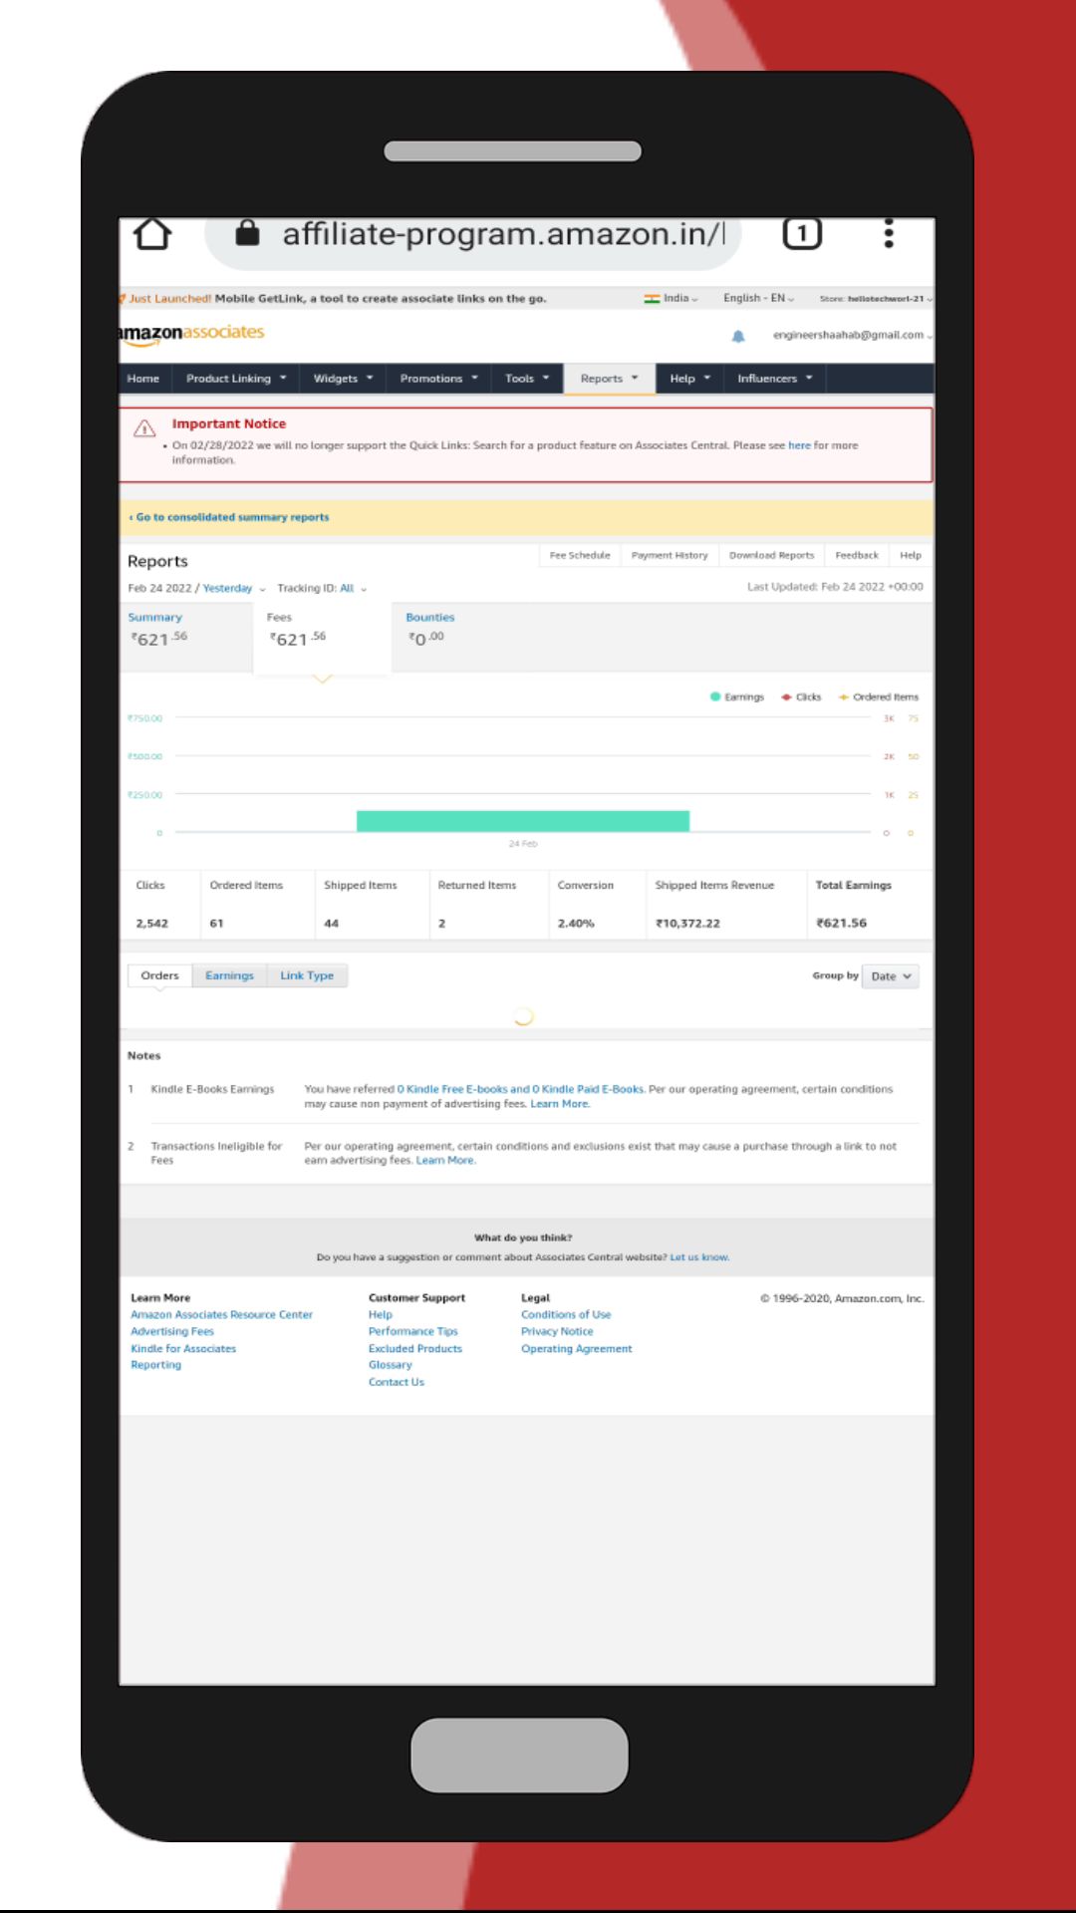
Task: Open the Operating Agreement link
Action: pos(577,1349)
